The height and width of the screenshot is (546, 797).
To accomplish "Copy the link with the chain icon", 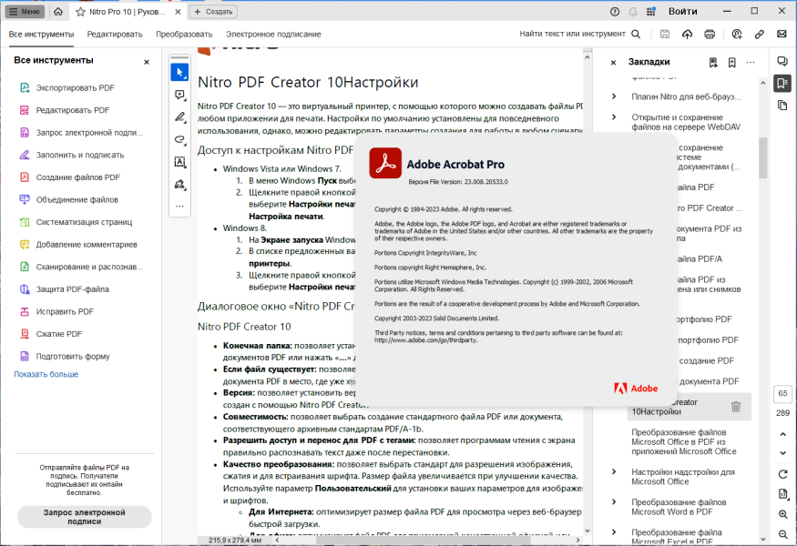I will pyautogui.click(x=760, y=34).
